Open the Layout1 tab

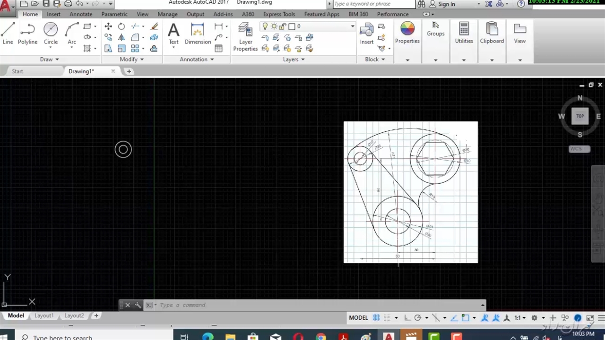44,315
